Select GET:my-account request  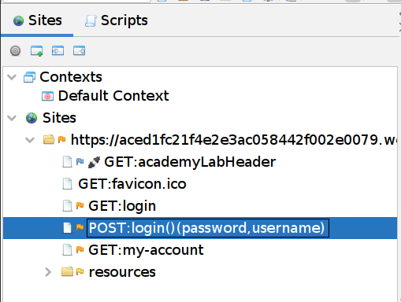pyautogui.click(x=146, y=250)
